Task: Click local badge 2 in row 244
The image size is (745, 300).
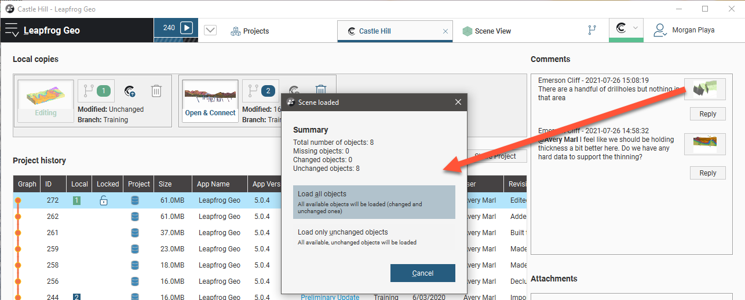Action: 76,297
